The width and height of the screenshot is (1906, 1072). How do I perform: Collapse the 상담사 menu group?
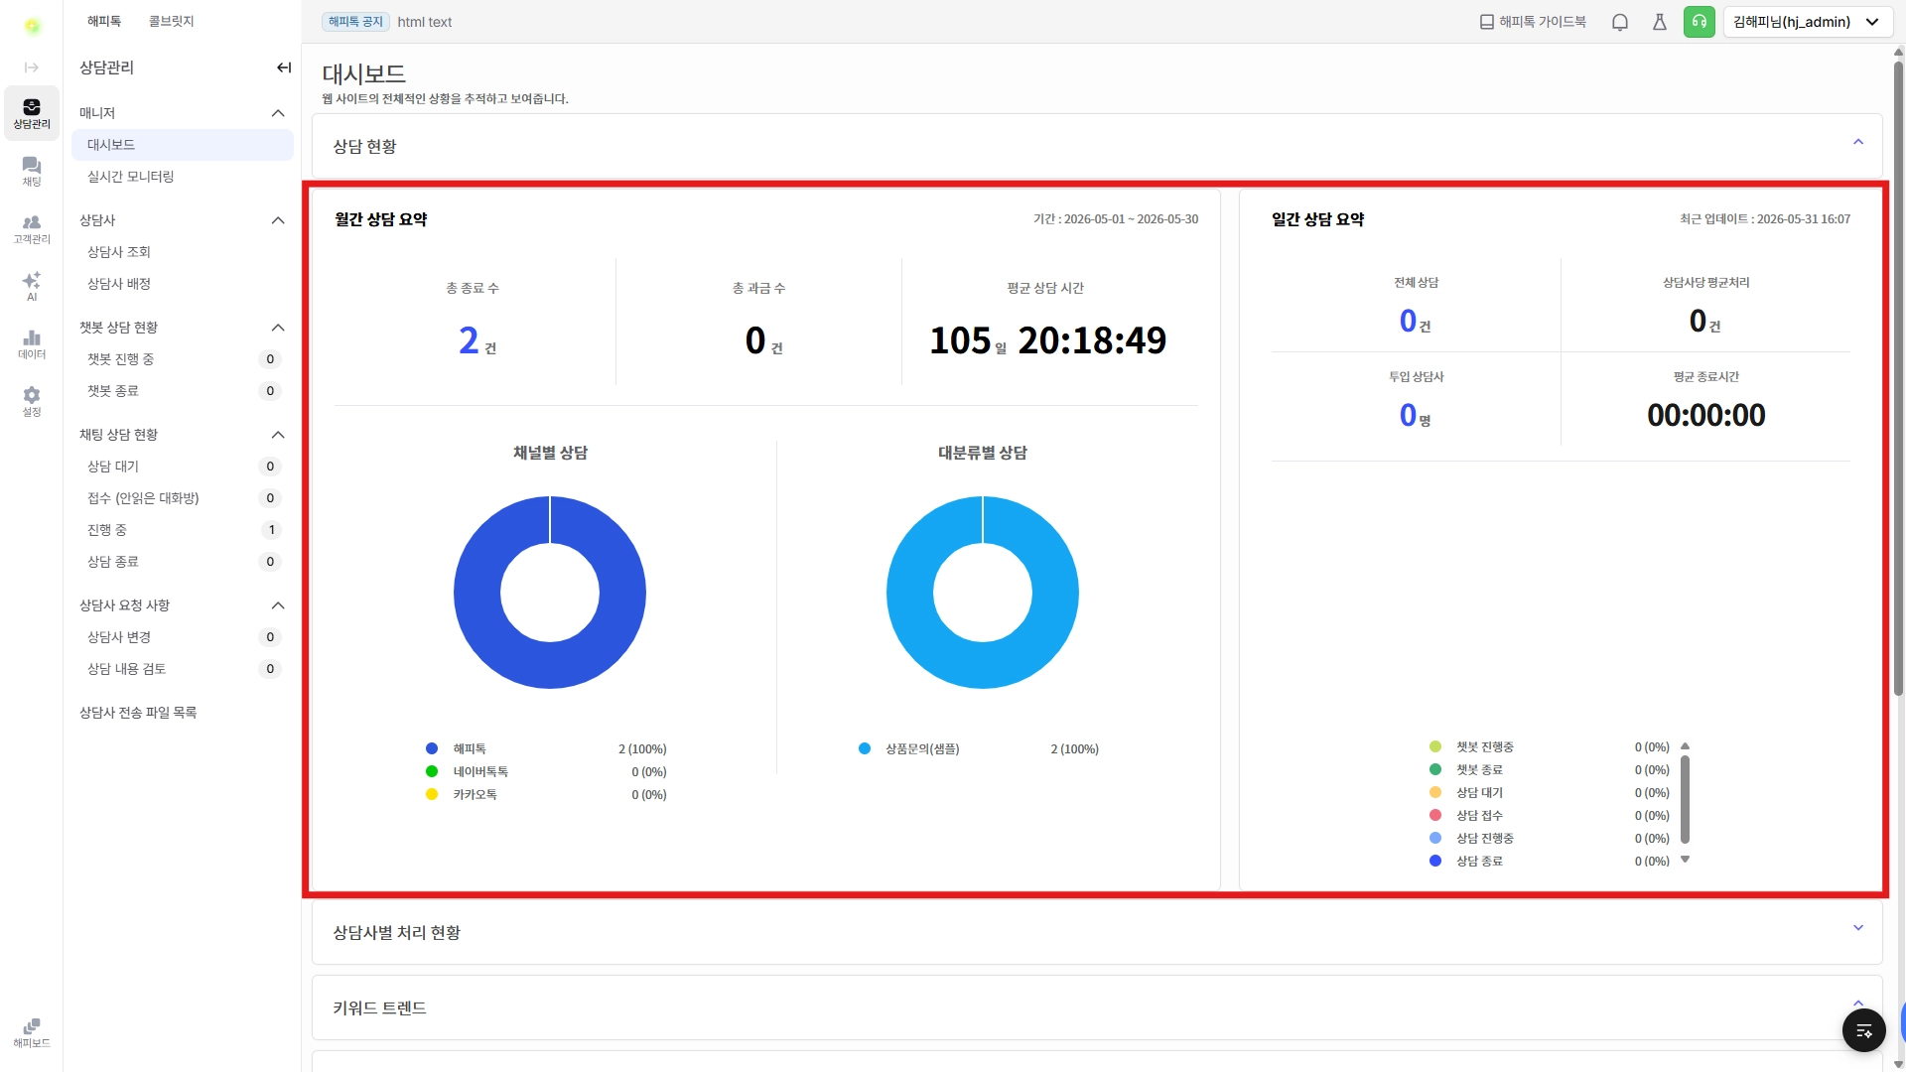[x=278, y=220]
